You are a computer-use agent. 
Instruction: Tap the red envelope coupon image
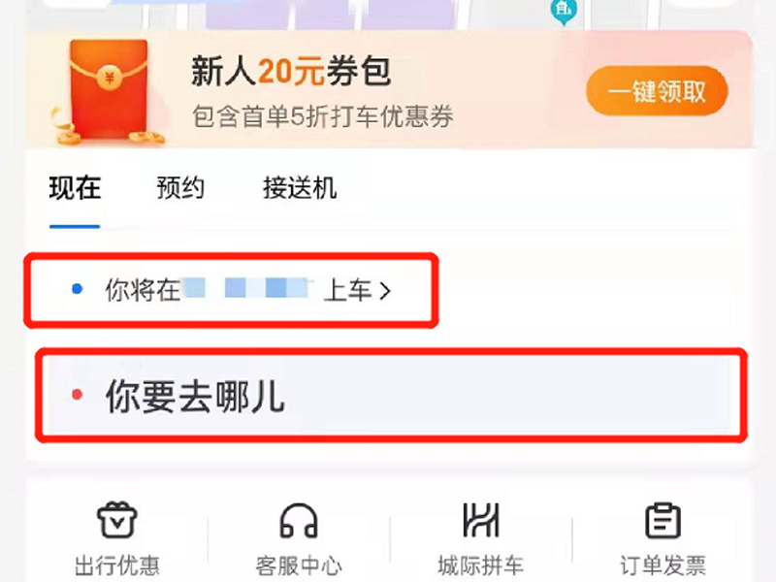[x=108, y=92]
